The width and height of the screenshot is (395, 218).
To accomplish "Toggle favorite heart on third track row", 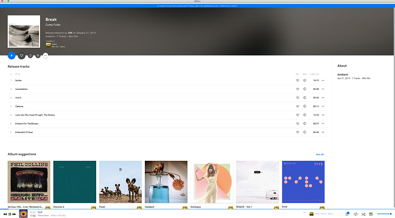I will [298, 98].
